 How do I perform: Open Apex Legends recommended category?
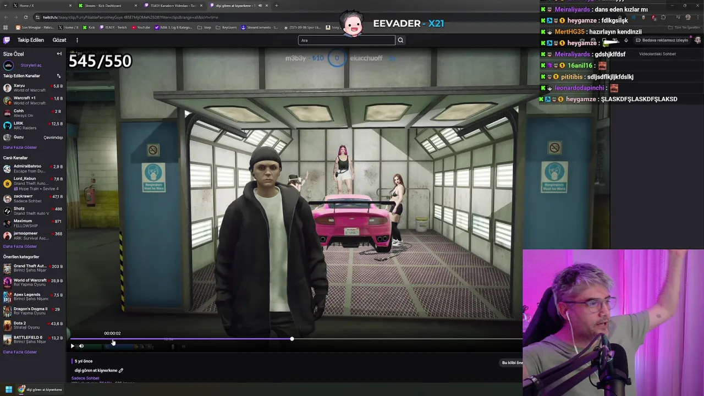coord(33,297)
